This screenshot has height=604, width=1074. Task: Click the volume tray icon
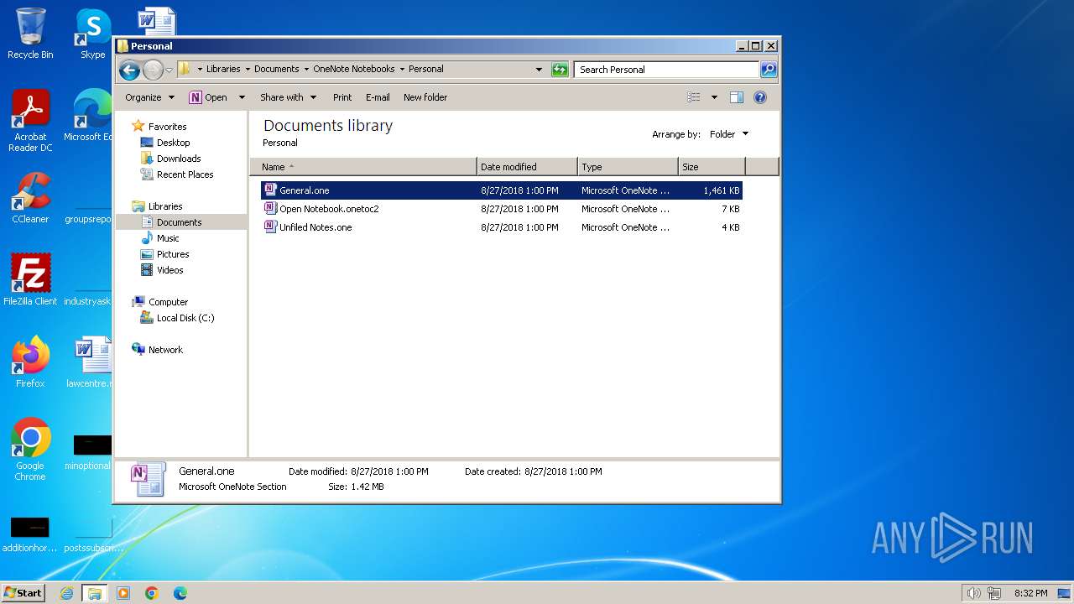coord(973,593)
